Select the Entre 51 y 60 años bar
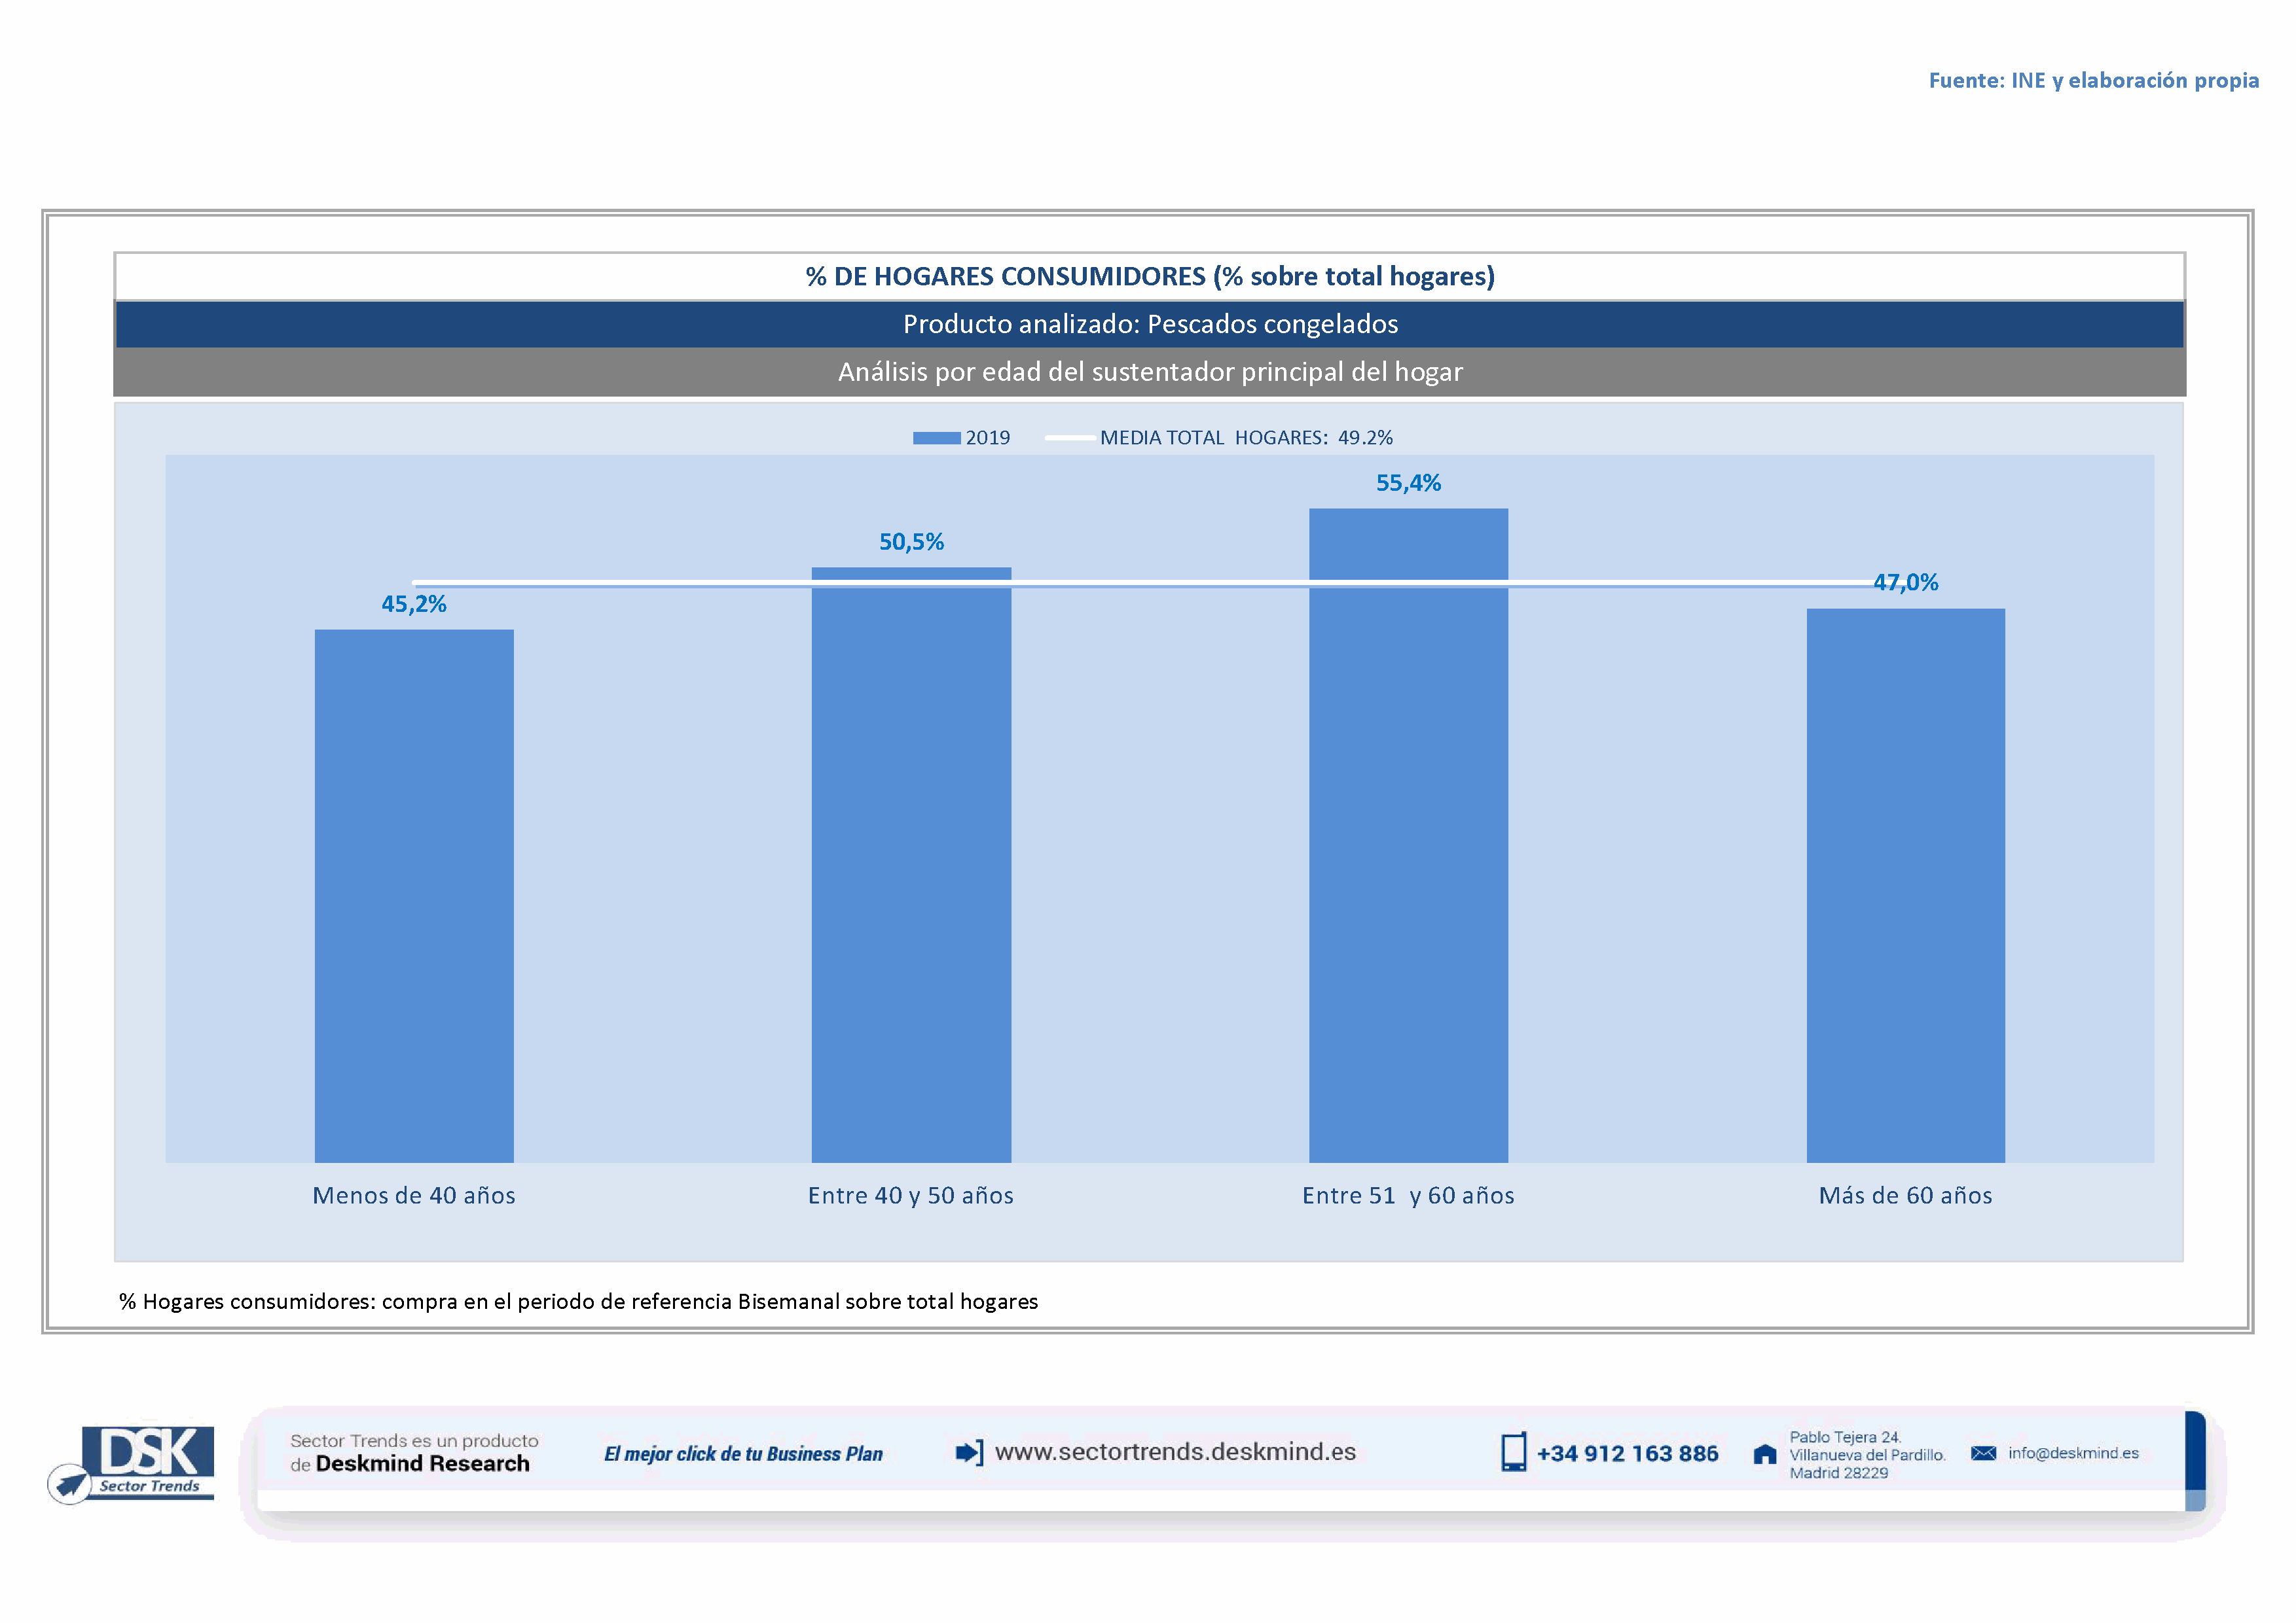Image resolution: width=2296 pixels, height=1623 pixels. [x=1408, y=834]
